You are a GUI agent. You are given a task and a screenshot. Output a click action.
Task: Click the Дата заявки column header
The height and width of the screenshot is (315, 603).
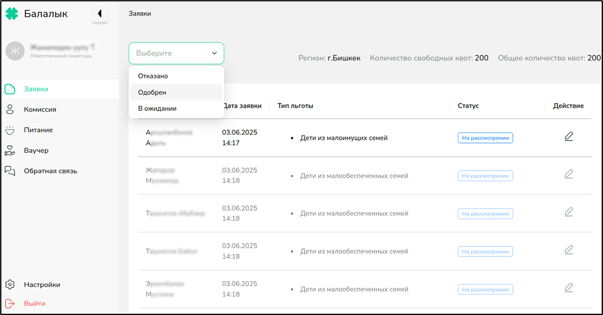coord(243,106)
